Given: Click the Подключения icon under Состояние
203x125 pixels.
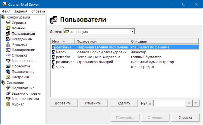Looking at the screenshot, I should (x=8, y=88).
